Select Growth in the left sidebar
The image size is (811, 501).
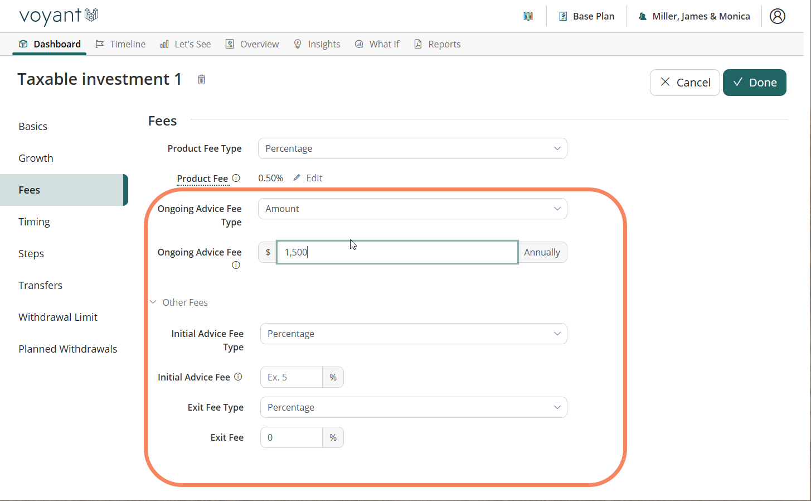tap(36, 158)
